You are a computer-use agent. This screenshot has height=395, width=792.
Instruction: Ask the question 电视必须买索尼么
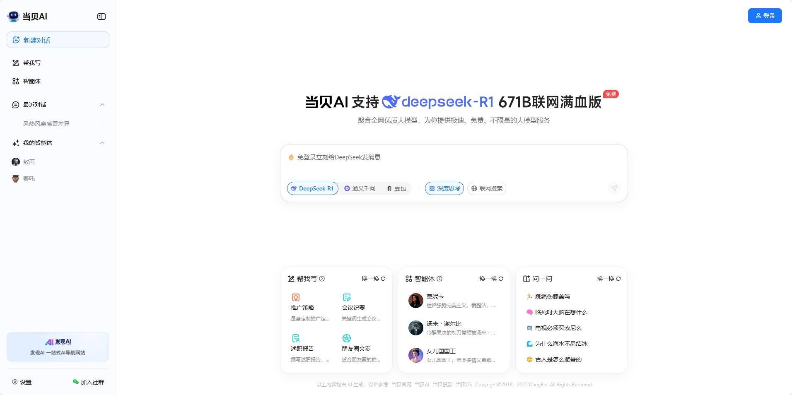(x=554, y=328)
